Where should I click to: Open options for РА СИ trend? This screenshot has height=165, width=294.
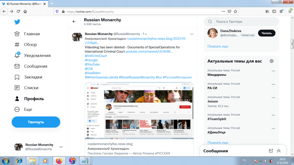[x=273, y=84]
